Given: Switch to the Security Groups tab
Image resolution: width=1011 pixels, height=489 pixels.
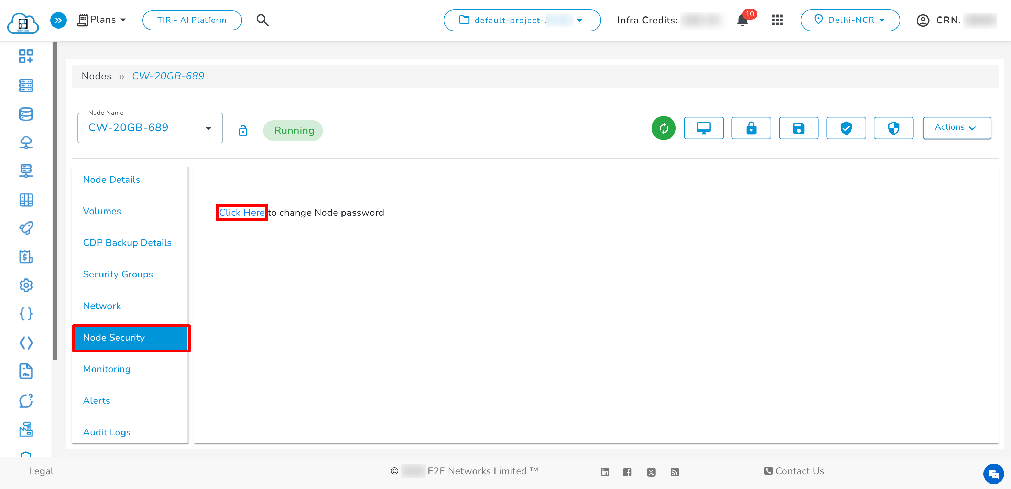Looking at the screenshot, I should point(118,274).
